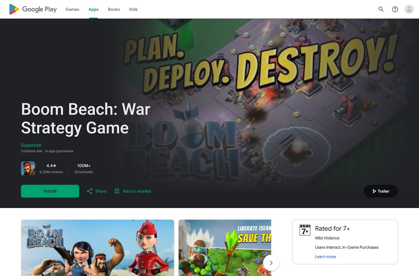The height and width of the screenshot is (276, 419).
Task: Click Users Interact, In-Game Purchases text
Action: (347, 247)
